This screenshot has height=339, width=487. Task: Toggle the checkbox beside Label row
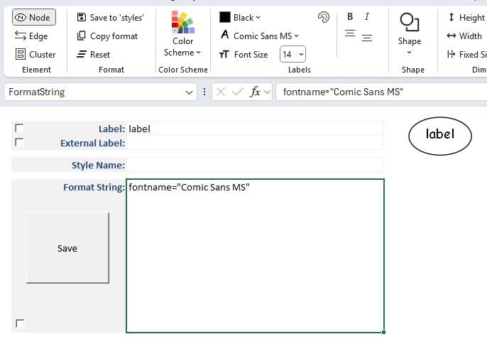click(19, 128)
